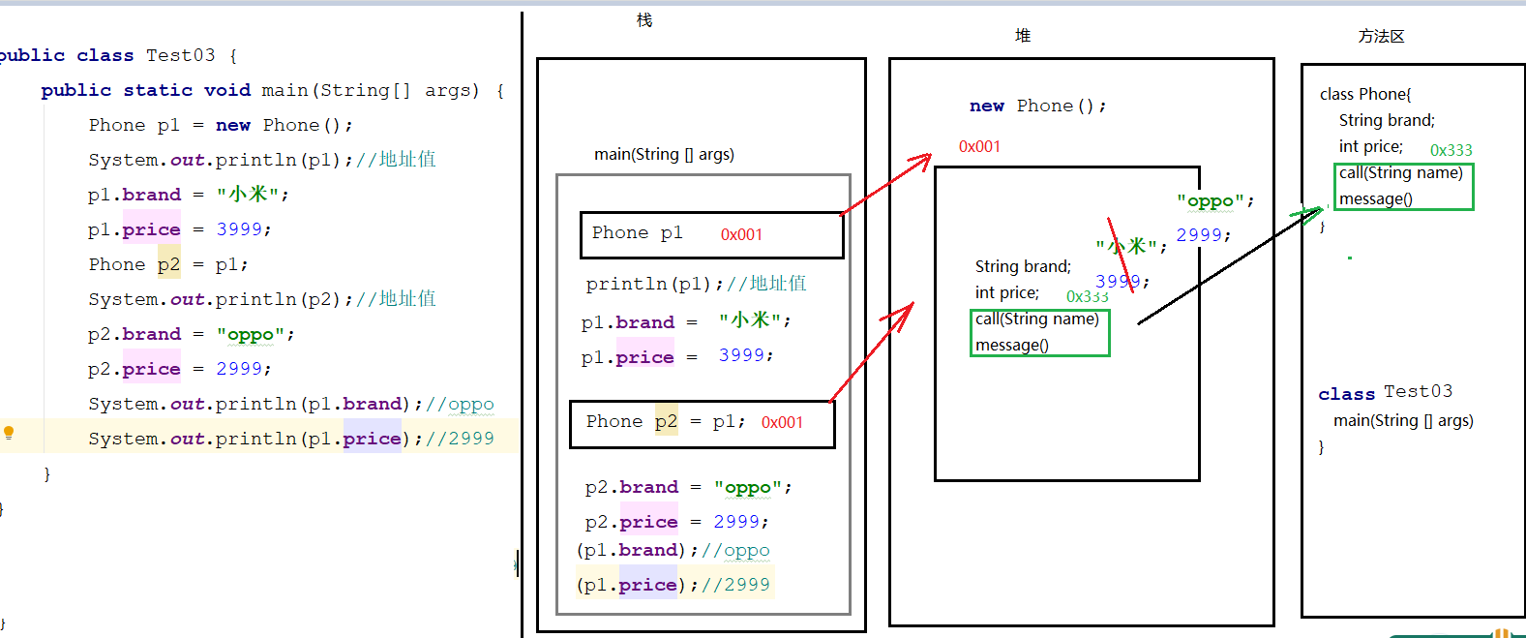Click the '方法区' method area heading label

pyautogui.click(x=1381, y=36)
